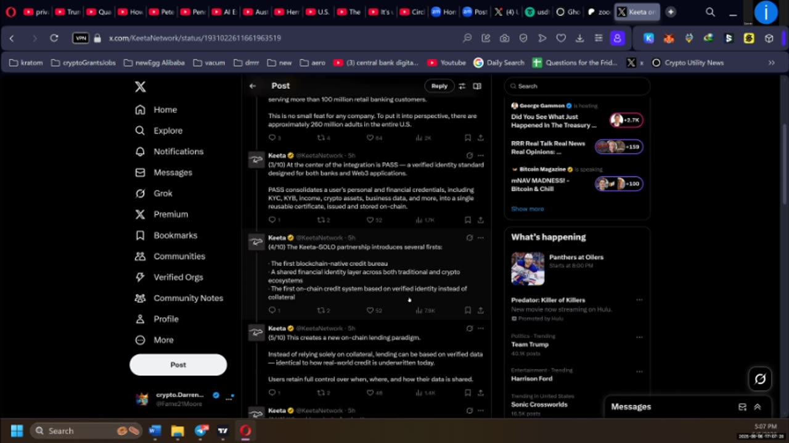This screenshot has height=443, width=789.
Task: Open the Youtube bookmark
Action: click(446, 63)
